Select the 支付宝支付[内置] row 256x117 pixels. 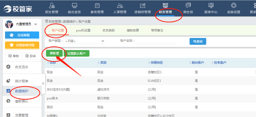pos(150,89)
